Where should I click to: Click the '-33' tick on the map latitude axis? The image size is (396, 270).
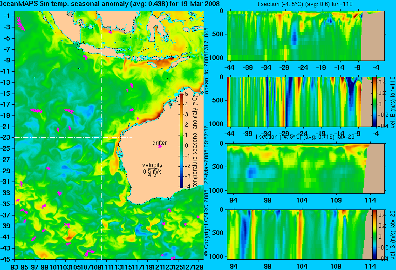[5, 193]
